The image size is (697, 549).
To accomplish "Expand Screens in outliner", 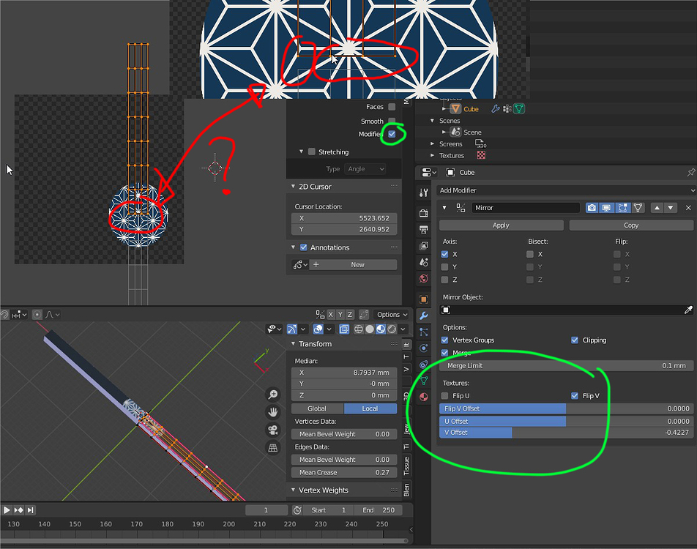I will pos(432,144).
